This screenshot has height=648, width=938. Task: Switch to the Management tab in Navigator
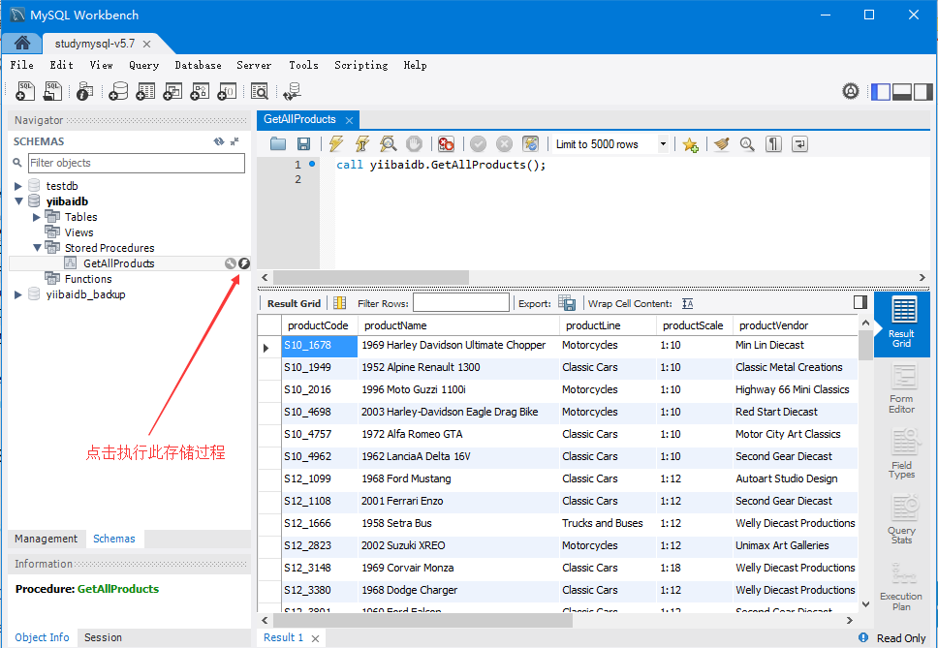[47, 539]
